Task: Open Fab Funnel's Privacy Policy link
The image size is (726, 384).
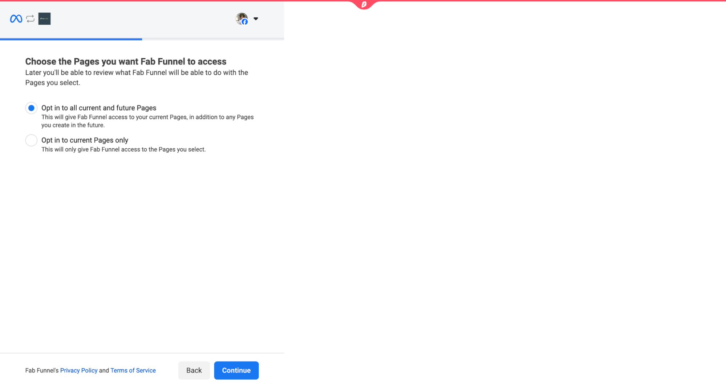Action: pyautogui.click(x=79, y=370)
